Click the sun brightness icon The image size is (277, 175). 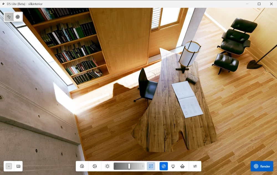point(107,166)
